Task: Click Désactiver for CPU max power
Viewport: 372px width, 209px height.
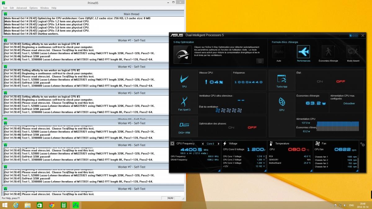Action: (349, 103)
